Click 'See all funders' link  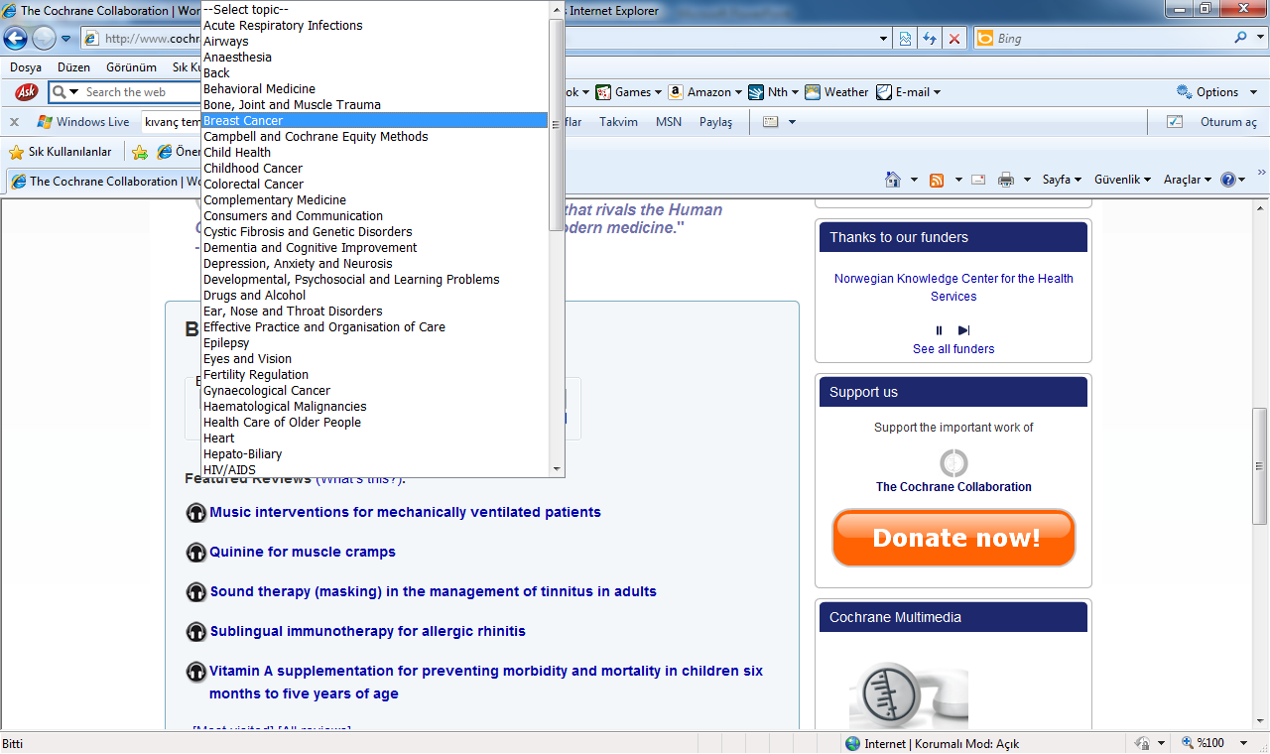pos(953,349)
